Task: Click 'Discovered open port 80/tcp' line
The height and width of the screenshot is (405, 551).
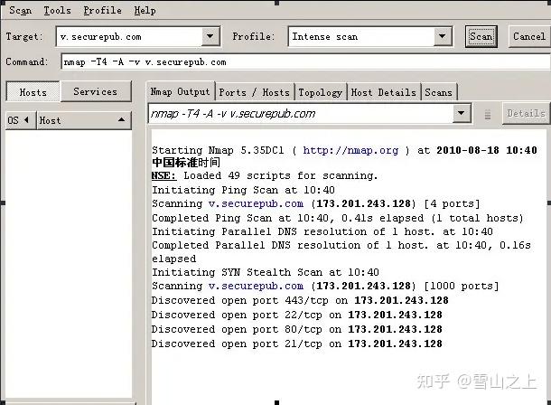Action: click(x=297, y=329)
